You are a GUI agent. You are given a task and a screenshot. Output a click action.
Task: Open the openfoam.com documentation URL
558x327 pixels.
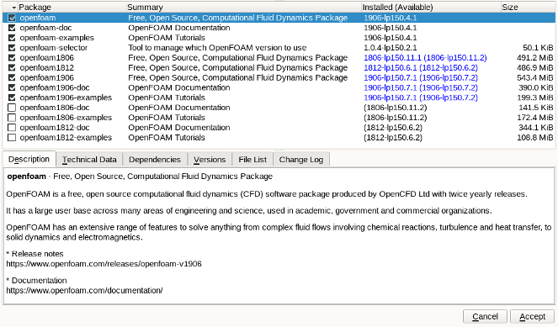84,290
